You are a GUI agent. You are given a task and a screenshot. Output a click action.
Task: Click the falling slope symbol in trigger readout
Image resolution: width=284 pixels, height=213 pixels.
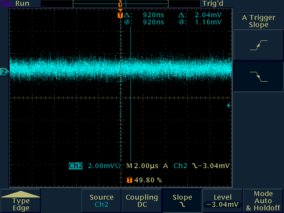pos(195,166)
